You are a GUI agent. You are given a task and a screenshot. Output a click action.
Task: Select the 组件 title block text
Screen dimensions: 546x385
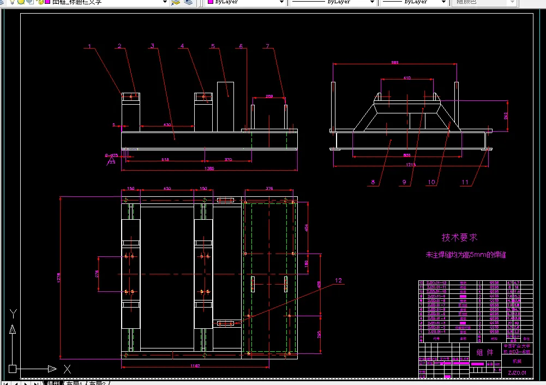(x=485, y=353)
